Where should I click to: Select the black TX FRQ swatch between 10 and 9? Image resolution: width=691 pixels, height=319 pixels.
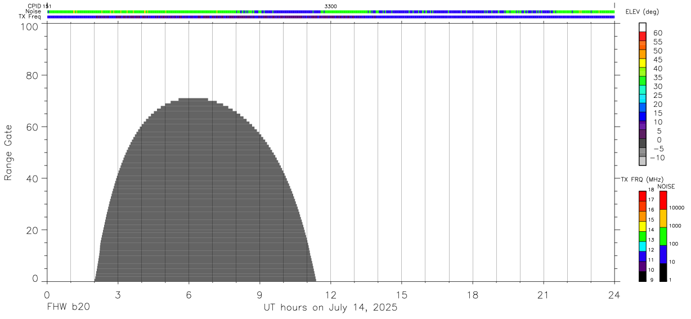point(643,276)
